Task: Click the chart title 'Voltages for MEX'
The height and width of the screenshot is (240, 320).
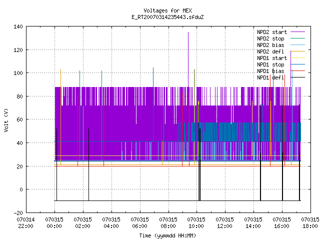Action: click(167, 10)
